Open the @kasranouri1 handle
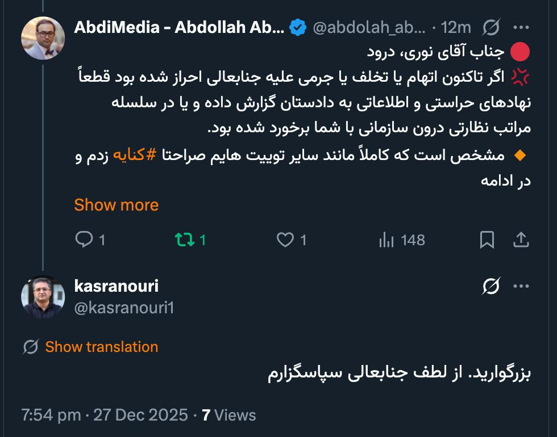557x437 pixels. [x=124, y=308]
